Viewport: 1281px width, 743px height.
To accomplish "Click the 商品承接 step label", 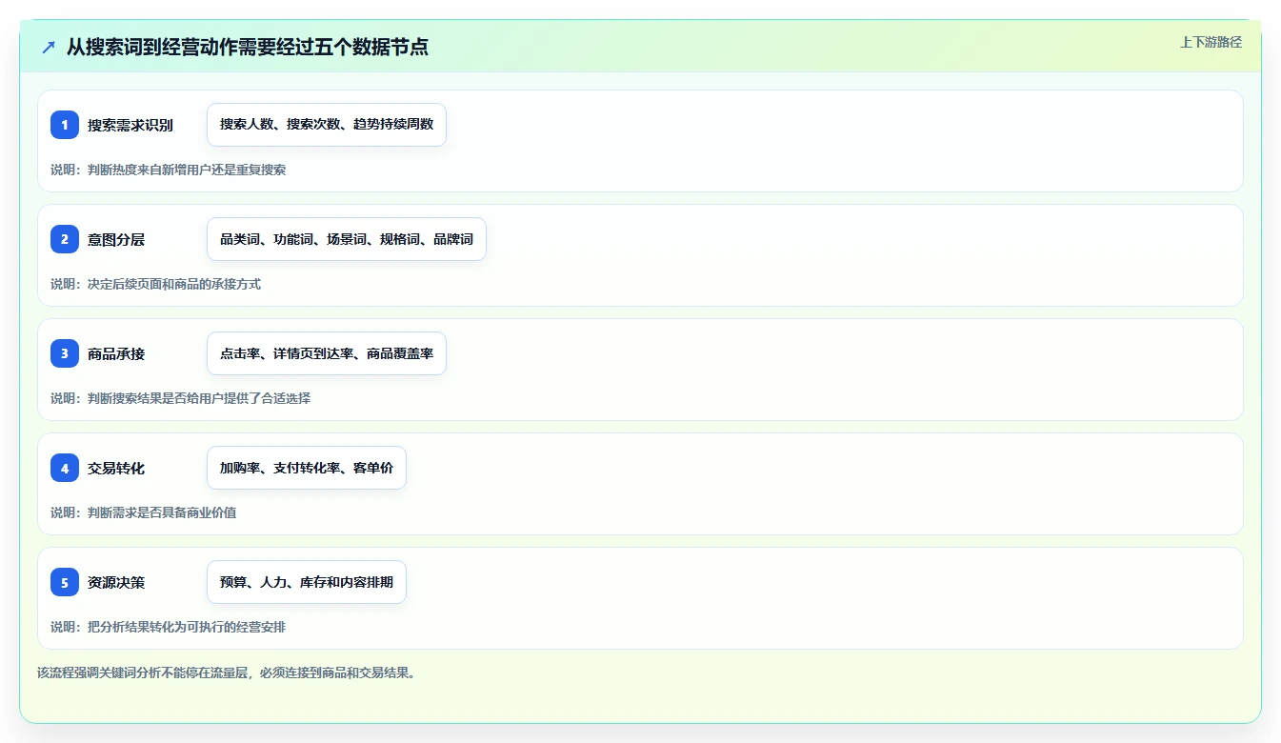I will pyautogui.click(x=116, y=353).
